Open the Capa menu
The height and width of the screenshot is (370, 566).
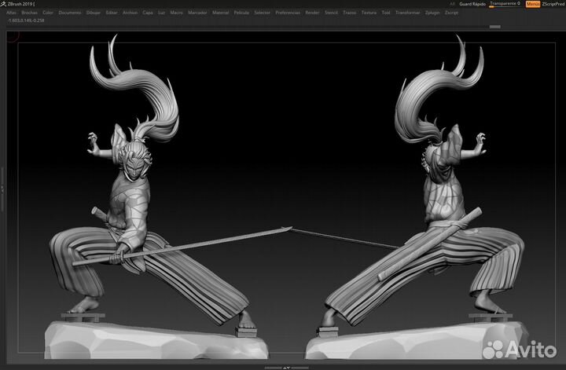pyautogui.click(x=146, y=13)
